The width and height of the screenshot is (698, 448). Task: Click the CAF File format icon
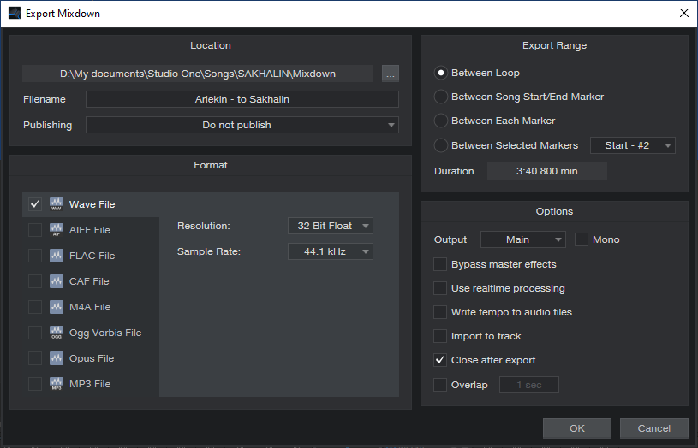pyautogui.click(x=57, y=281)
